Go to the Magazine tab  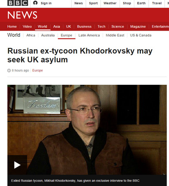[x=138, y=26]
